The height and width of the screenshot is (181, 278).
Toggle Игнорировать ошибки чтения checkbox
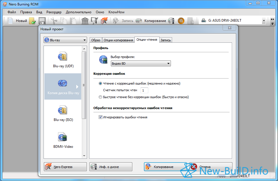tap(100, 117)
